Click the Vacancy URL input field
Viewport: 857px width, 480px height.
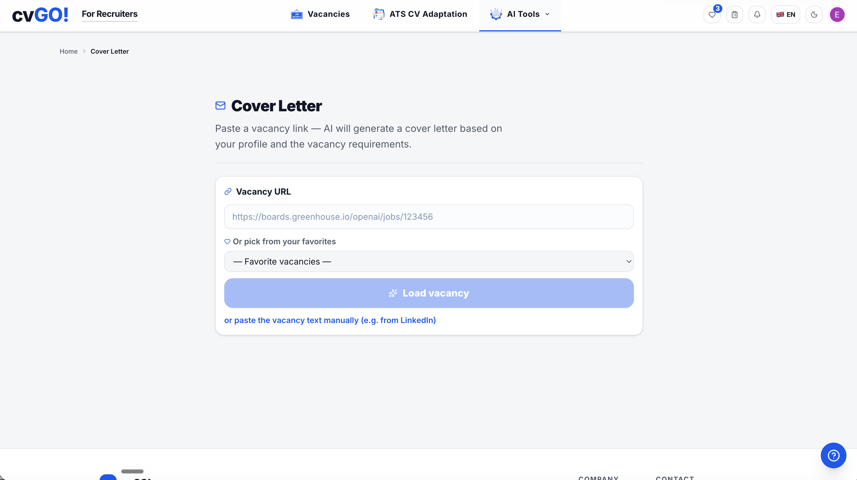coord(429,217)
